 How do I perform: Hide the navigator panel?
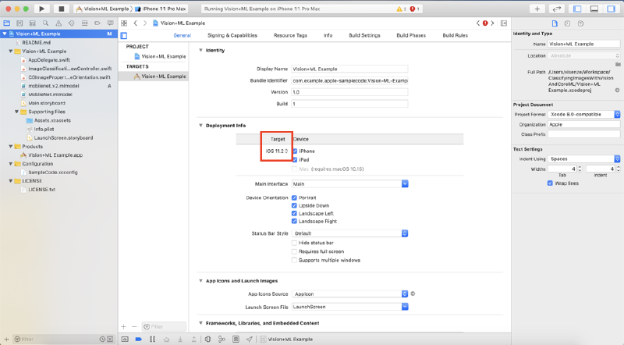pos(577,9)
